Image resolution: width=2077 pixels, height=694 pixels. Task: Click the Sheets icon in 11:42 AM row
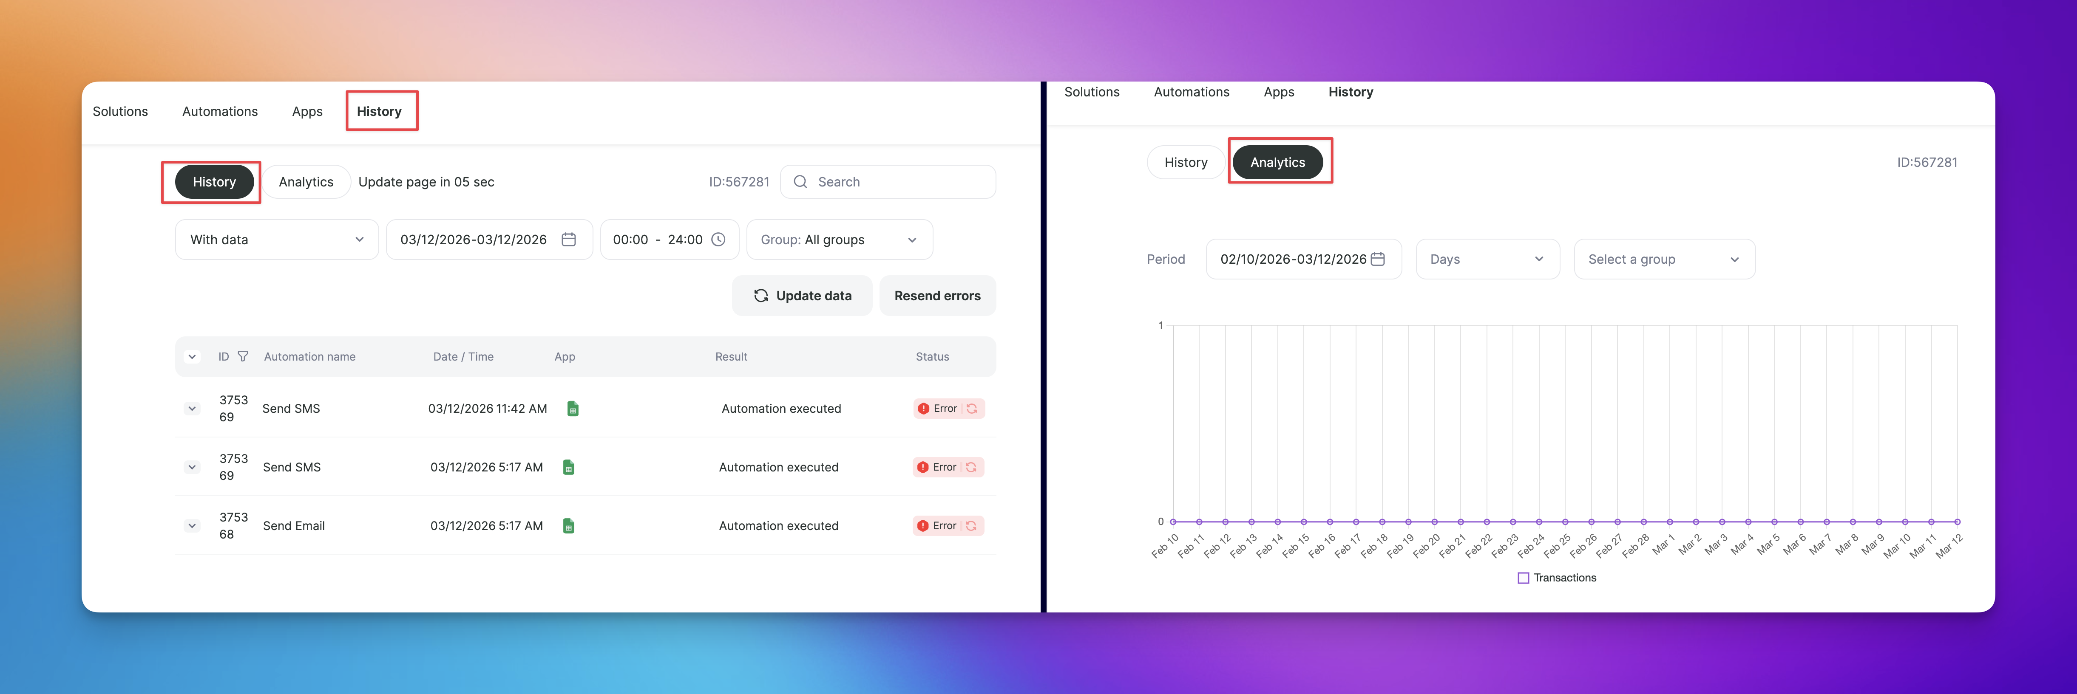coord(573,409)
